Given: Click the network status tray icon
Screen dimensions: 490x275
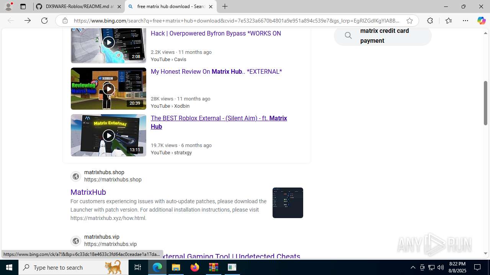Looking at the screenshot, I should pyautogui.click(x=431, y=267).
